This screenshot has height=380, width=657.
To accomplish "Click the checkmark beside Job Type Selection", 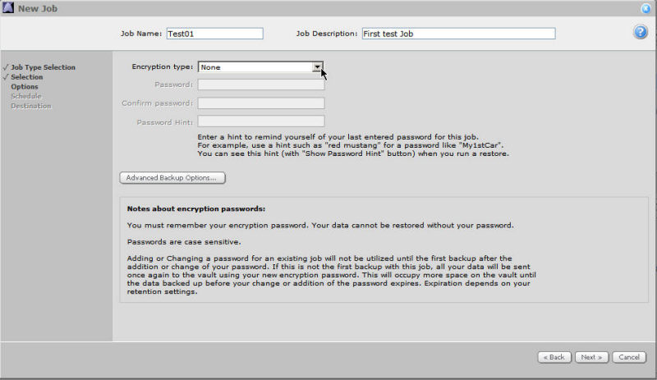I will point(6,67).
